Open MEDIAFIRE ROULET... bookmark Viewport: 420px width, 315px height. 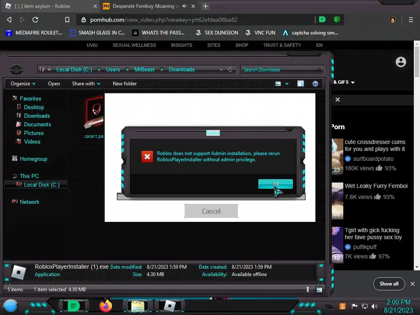34,33
